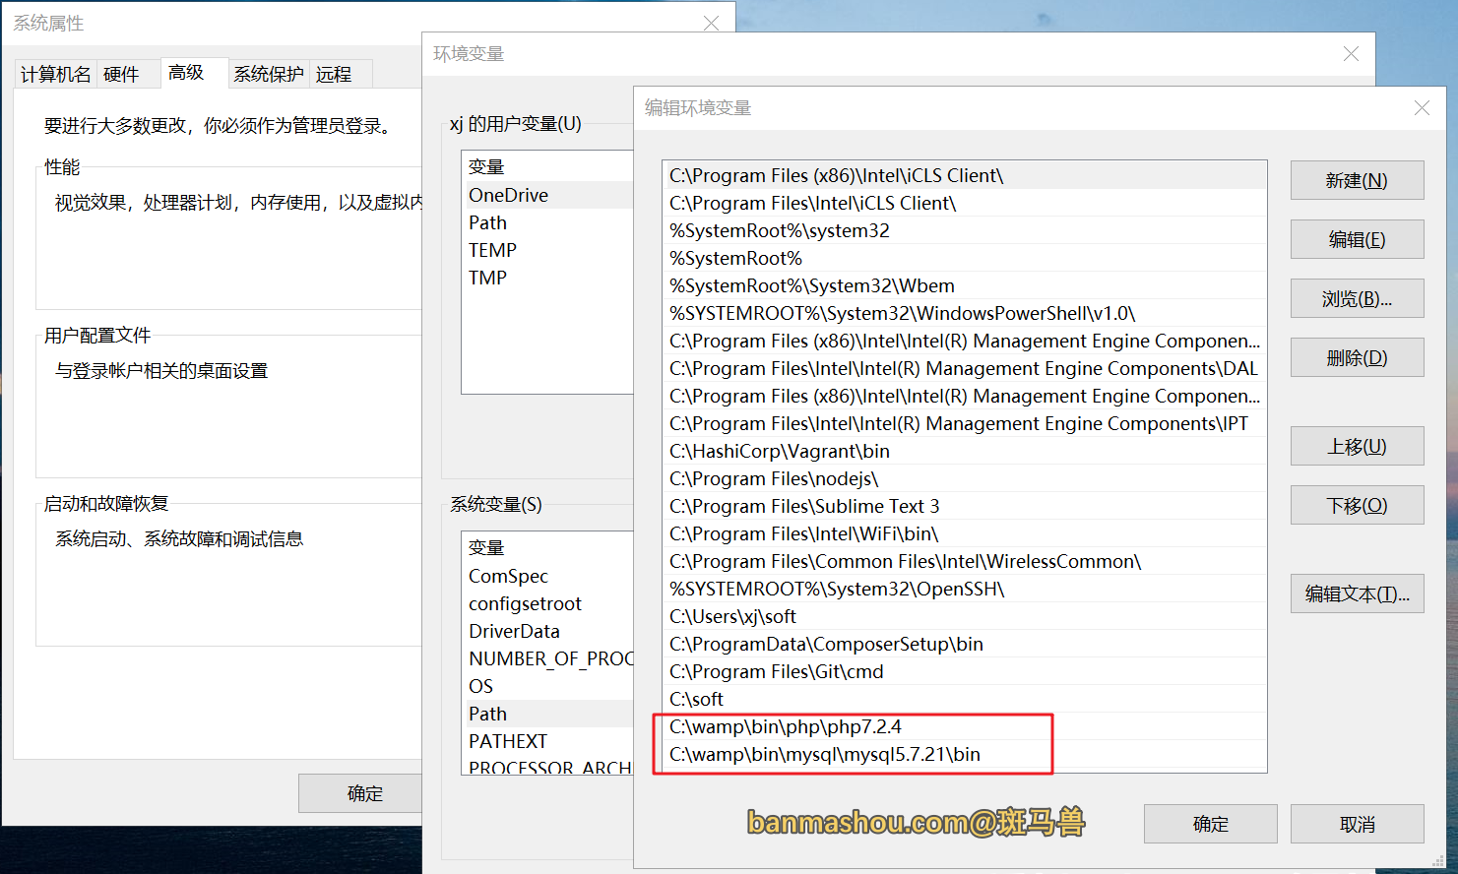Image resolution: width=1458 pixels, height=874 pixels.
Task: Select the Sublime Text 3 path entry
Action: (x=803, y=507)
